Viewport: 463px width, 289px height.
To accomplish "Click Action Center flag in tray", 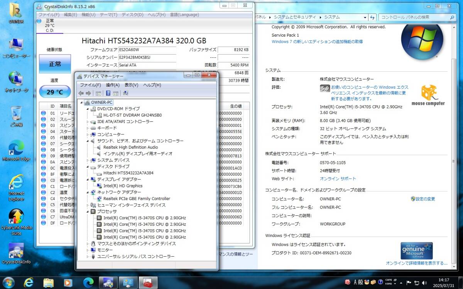I will tap(409, 282).
